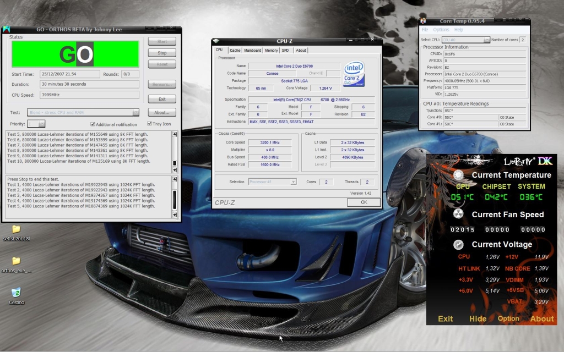Click the Frequency field in Core Temp
Screen dimensions: 564x352
pyautogui.click(x=485, y=81)
